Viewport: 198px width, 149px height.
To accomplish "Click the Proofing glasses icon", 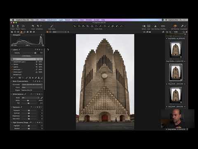I will tap(163, 26).
